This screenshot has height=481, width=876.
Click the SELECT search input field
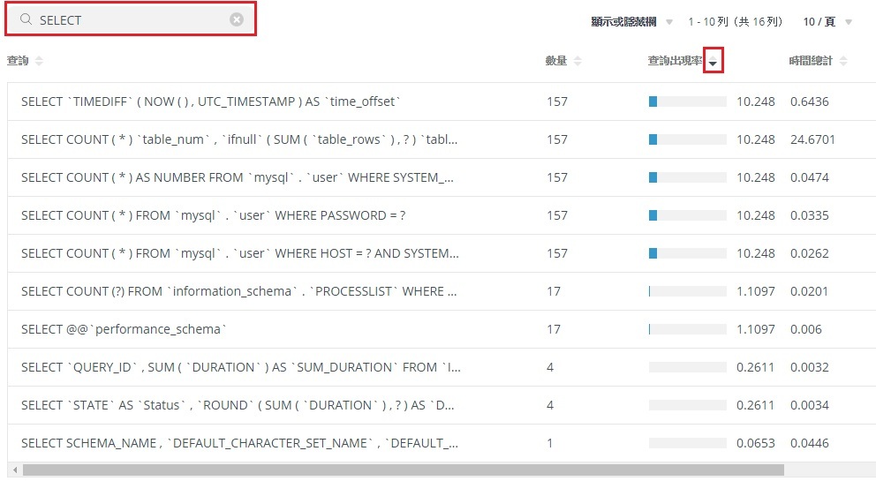[132, 19]
